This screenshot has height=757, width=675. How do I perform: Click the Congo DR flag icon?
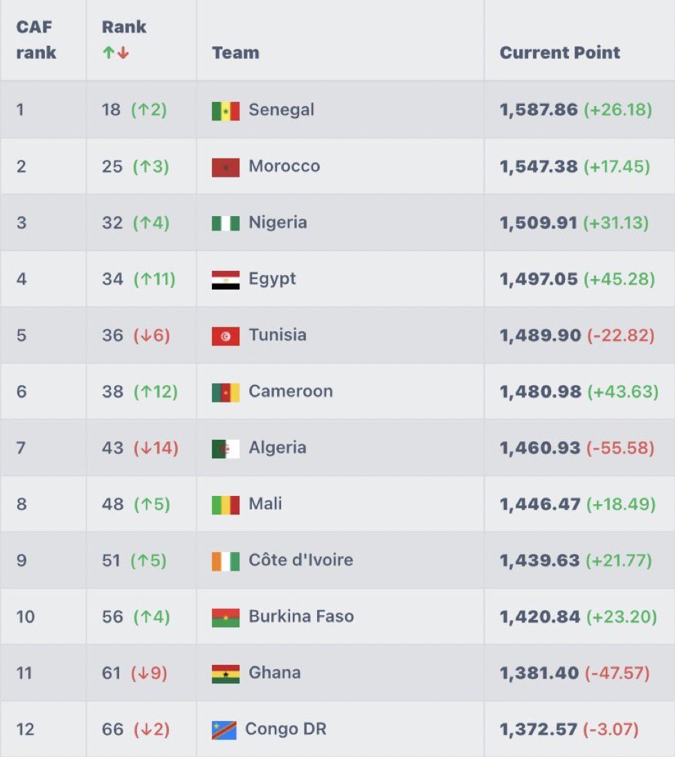click(224, 730)
